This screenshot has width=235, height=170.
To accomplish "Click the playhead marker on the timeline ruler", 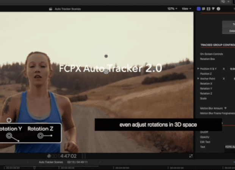I will point(34,168).
